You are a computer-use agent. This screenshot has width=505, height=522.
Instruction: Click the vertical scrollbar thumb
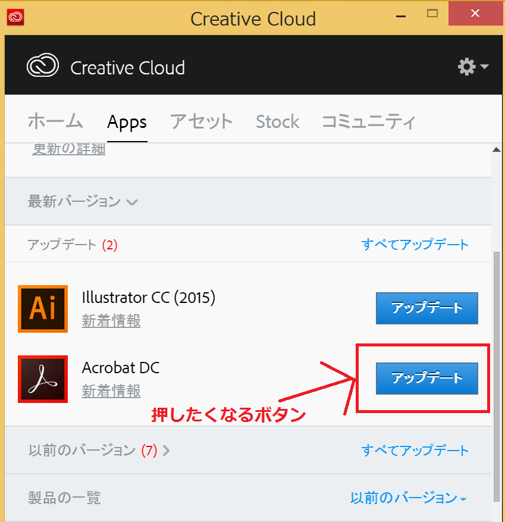click(x=497, y=376)
